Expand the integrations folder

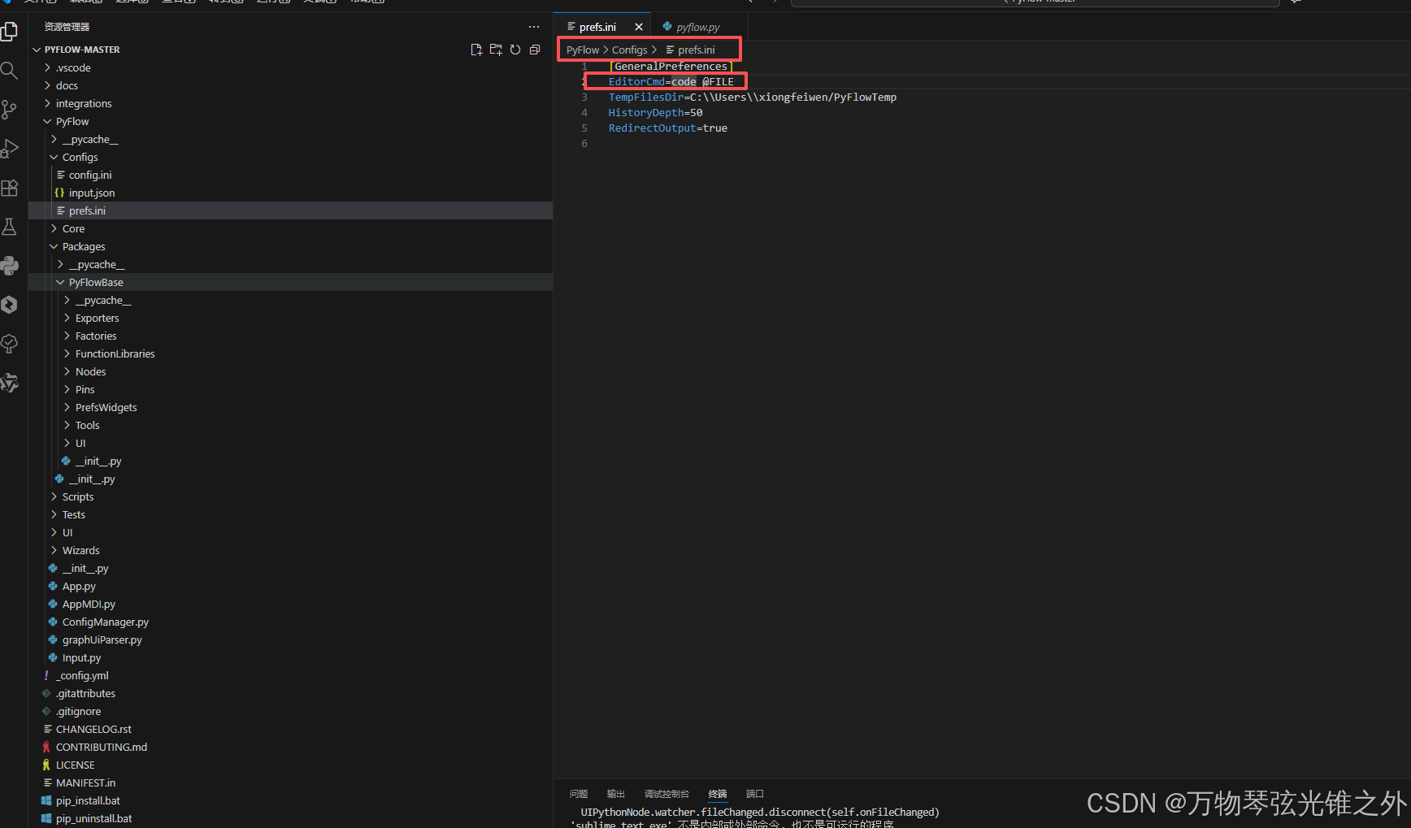tap(84, 103)
